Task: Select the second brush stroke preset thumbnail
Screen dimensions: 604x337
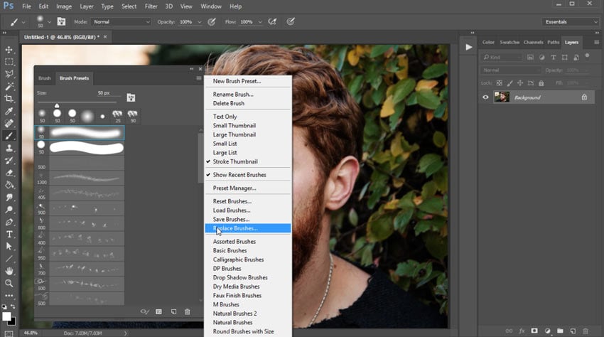Action: pos(87,148)
